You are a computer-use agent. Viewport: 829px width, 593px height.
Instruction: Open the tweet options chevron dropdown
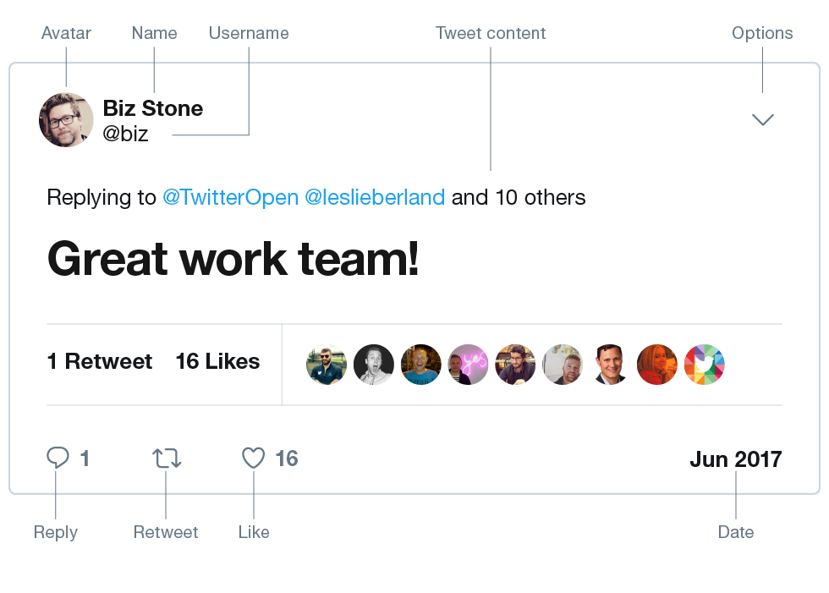pyautogui.click(x=762, y=120)
